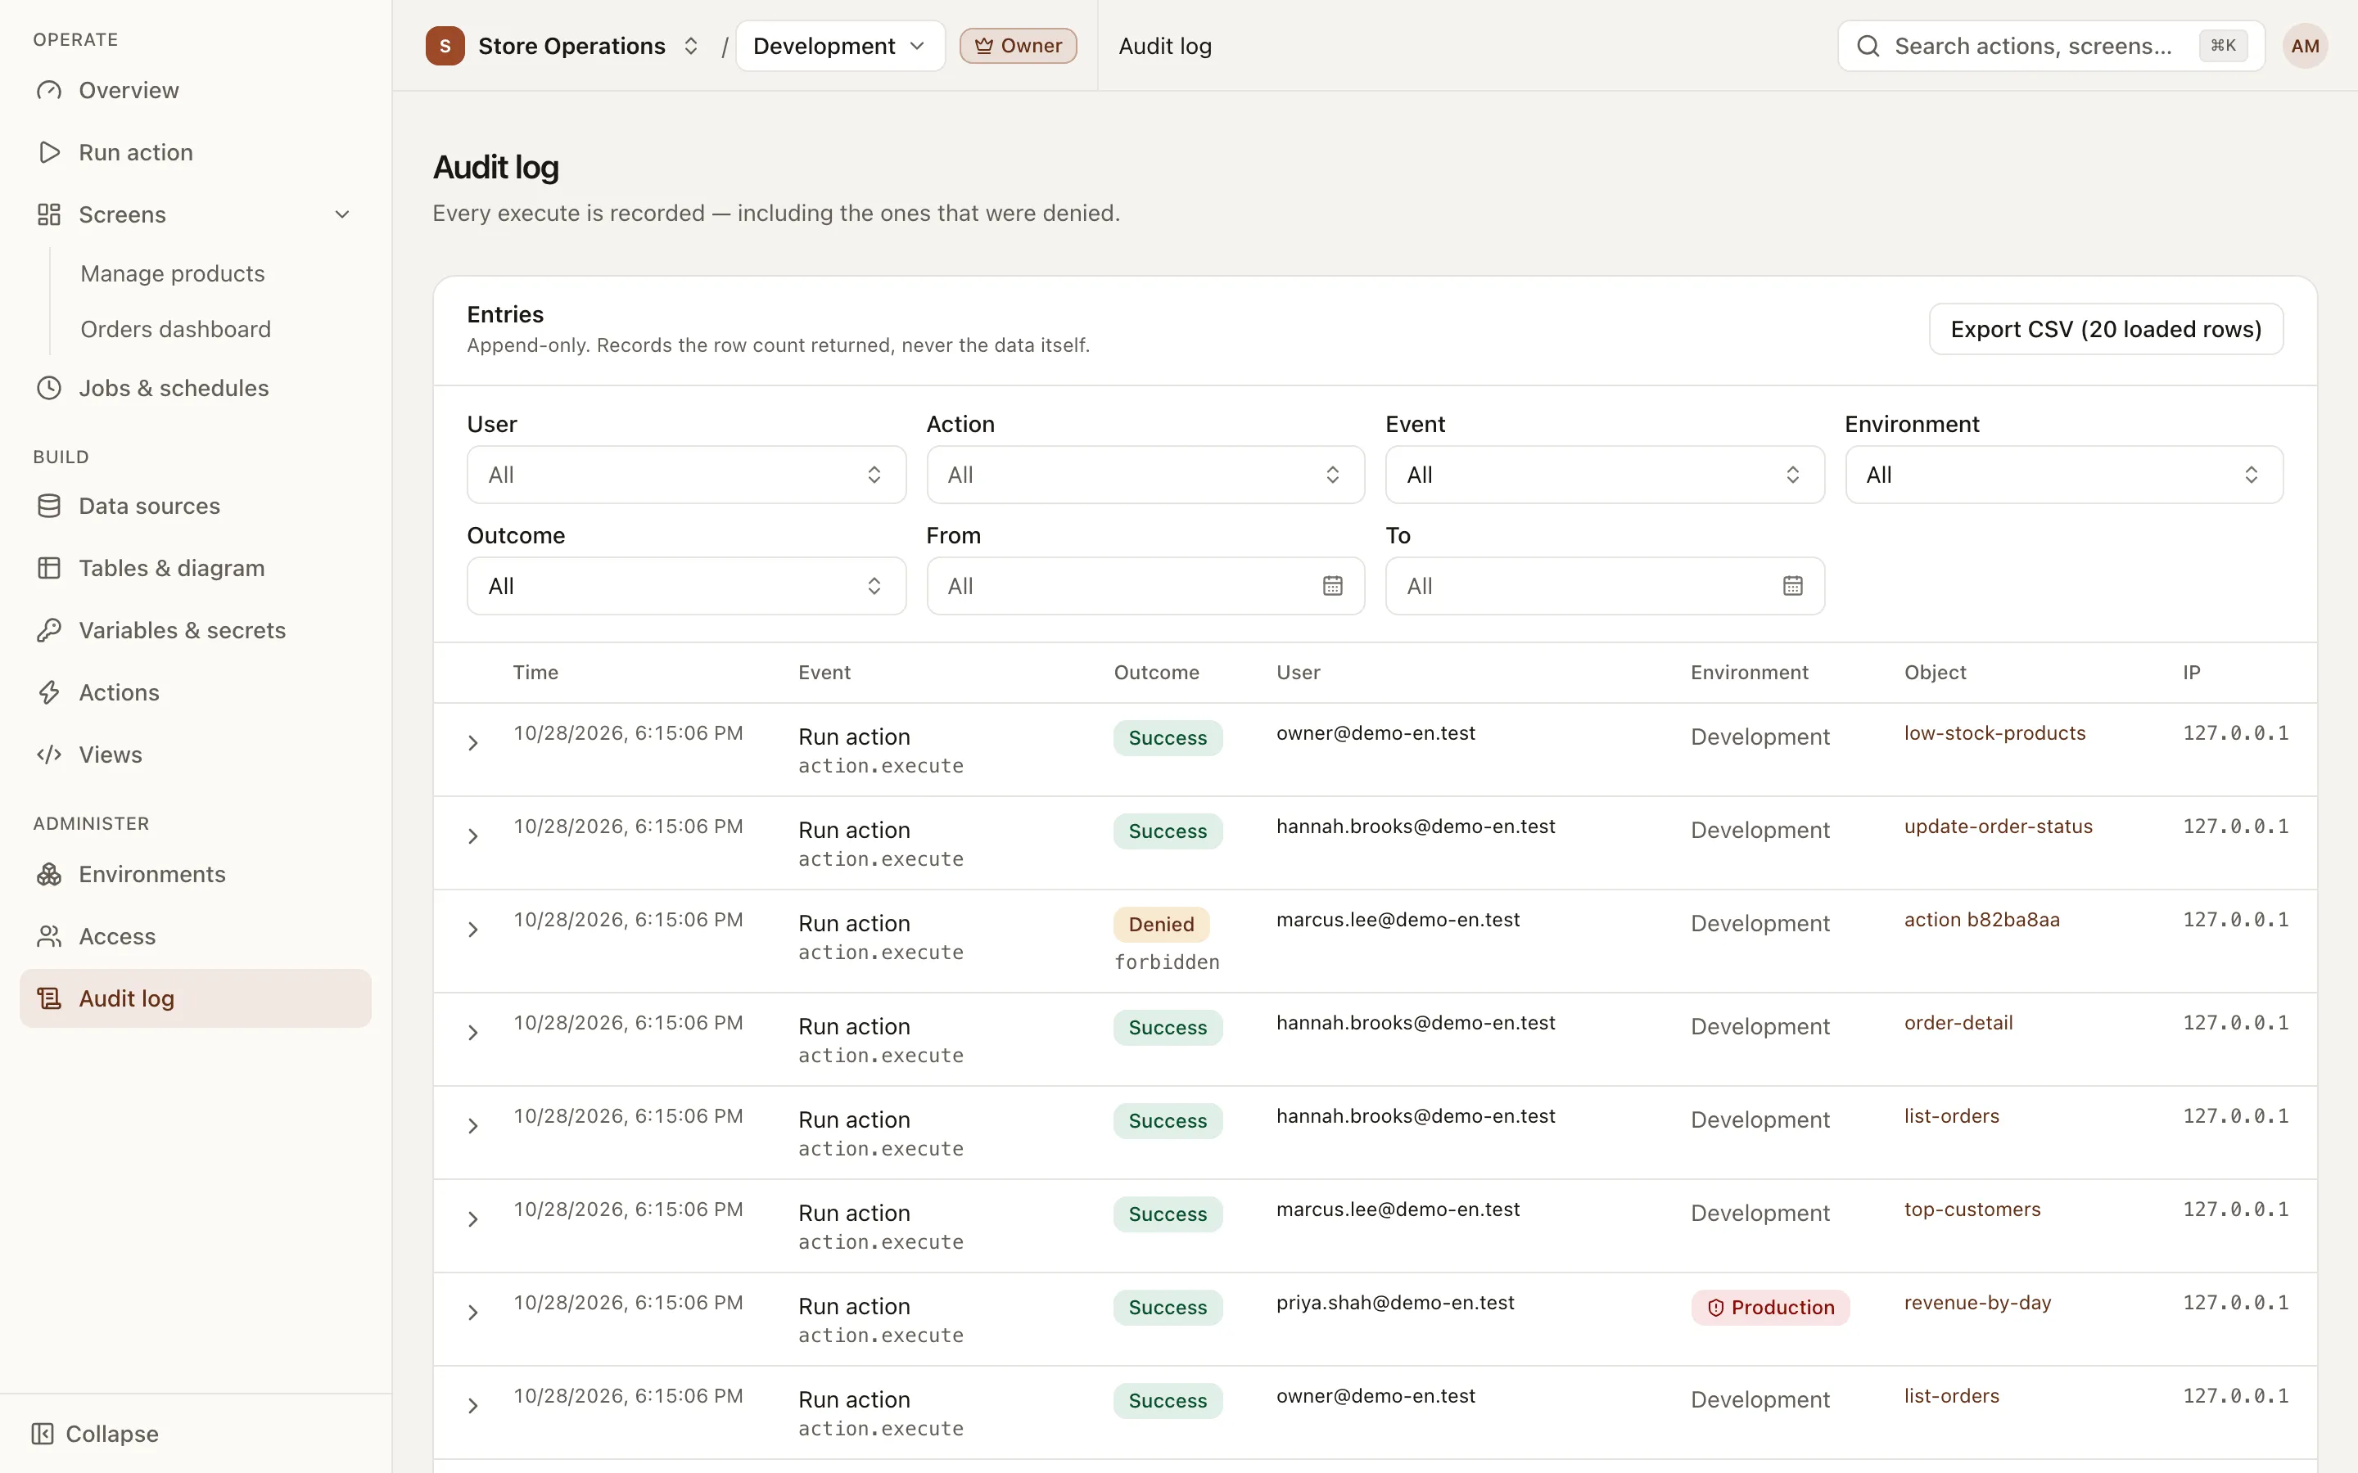Click the Owner role badge
The width and height of the screenshot is (2358, 1473).
click(x=1019, y=46)
